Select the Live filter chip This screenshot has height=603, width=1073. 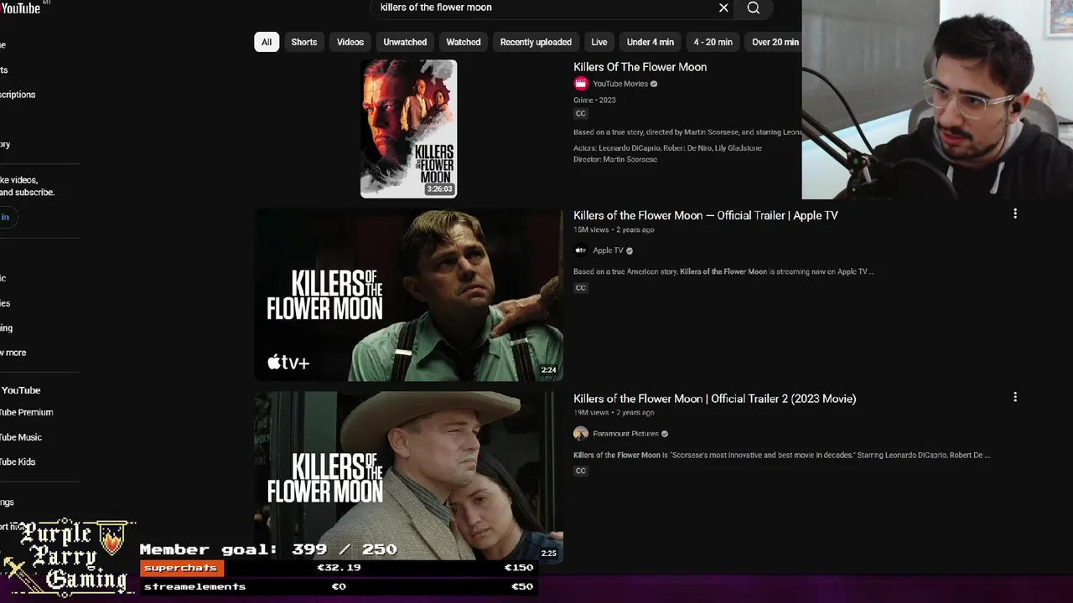(x=599, y=42)
